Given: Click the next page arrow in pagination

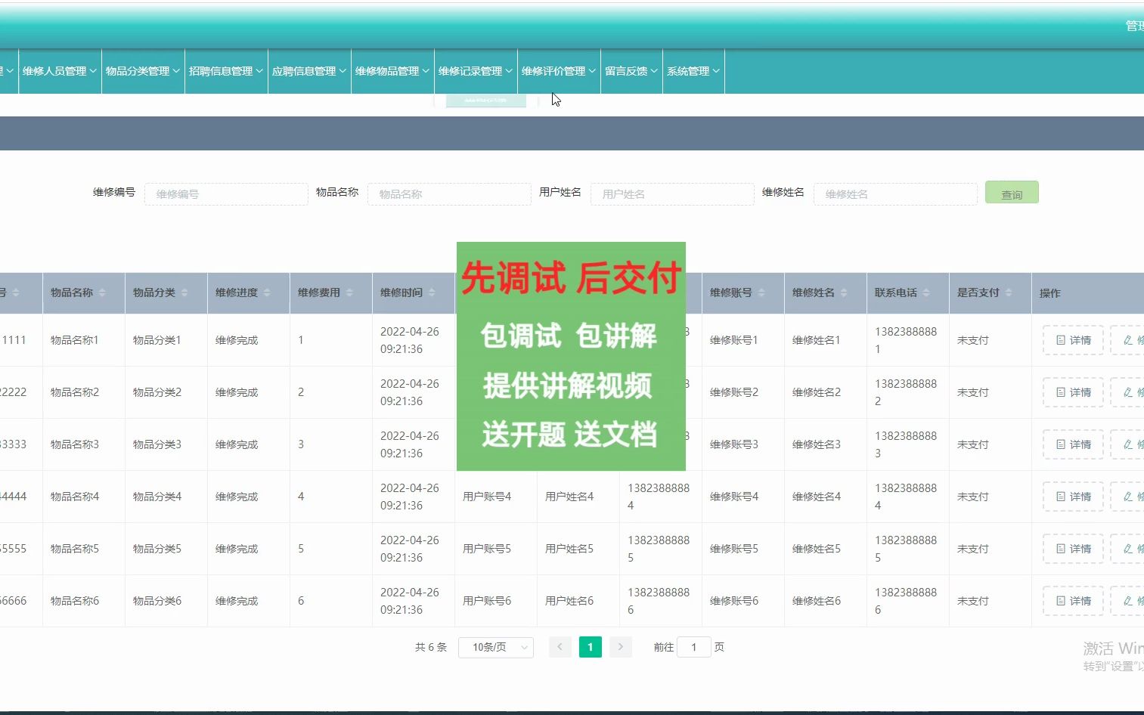Looking at the screenshot, I should pyautogui.click(x=620, y=647).
